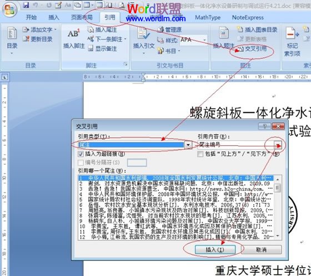311x276 pixels.
Task: Select endnote 4 中华人民共和国环境保护部
Action: (175, 194)
